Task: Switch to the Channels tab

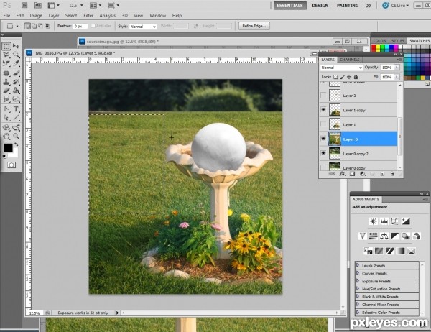Action: (x=349, y=60)
